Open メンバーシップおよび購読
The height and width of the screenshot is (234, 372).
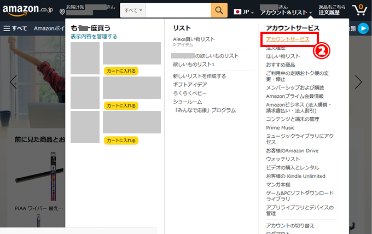pyautogui.click(x=295, y=87)
